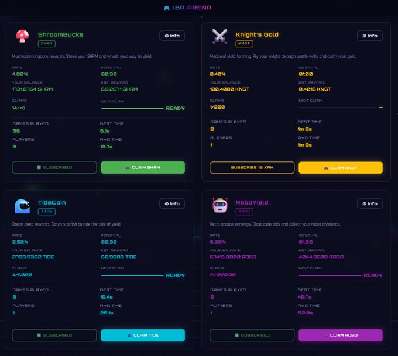Click the 67416.0000 ROBO balance
Screen dimensions: 398x356
[x=233, y=257]
